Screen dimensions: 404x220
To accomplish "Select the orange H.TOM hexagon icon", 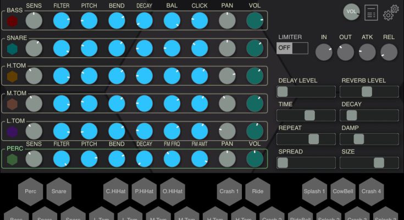I will coord(12,76).
